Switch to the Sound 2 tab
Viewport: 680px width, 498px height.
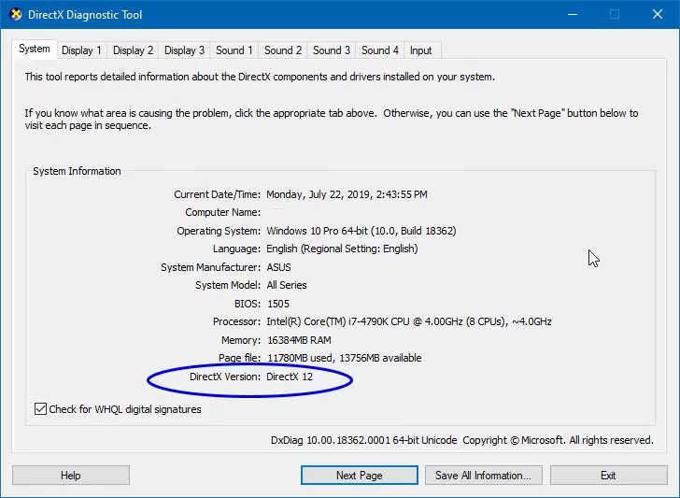282,50
